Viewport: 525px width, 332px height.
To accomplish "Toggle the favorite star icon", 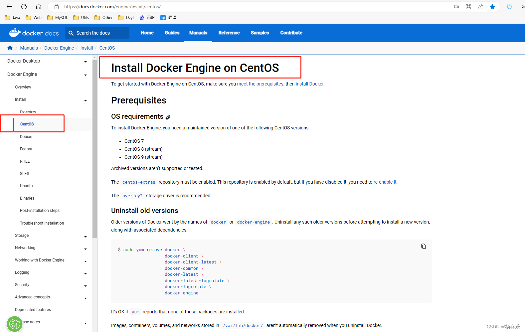I will 492,7.
